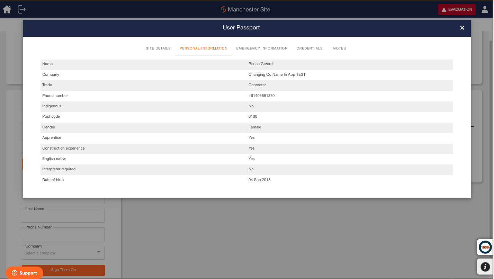The width and height of the screenshot is (494, 279).
Task: Click the sign-out arrow icon
Action: coord(22,9)
